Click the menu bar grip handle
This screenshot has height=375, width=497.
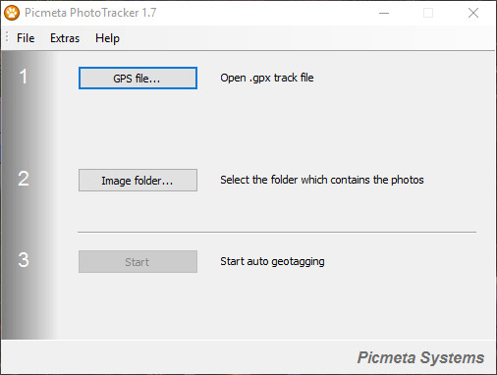click(7, 37)
